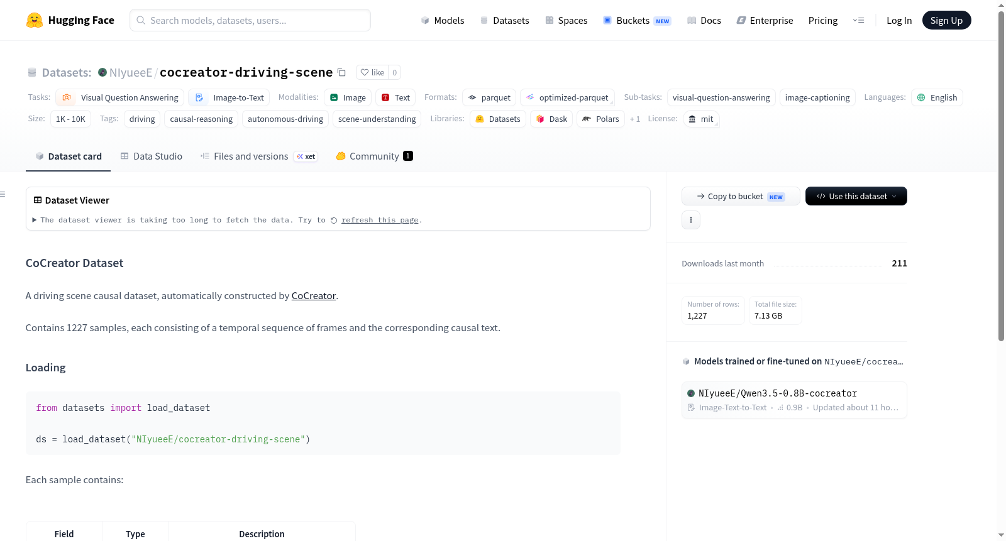Focus the search models and datasets field
This screenshot has height=541, width=1006.
250,20
